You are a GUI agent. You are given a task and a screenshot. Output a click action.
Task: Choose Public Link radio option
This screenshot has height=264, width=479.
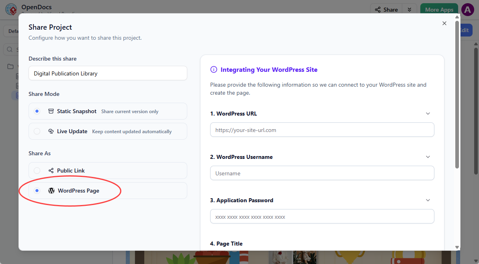(x=37, y=171)
